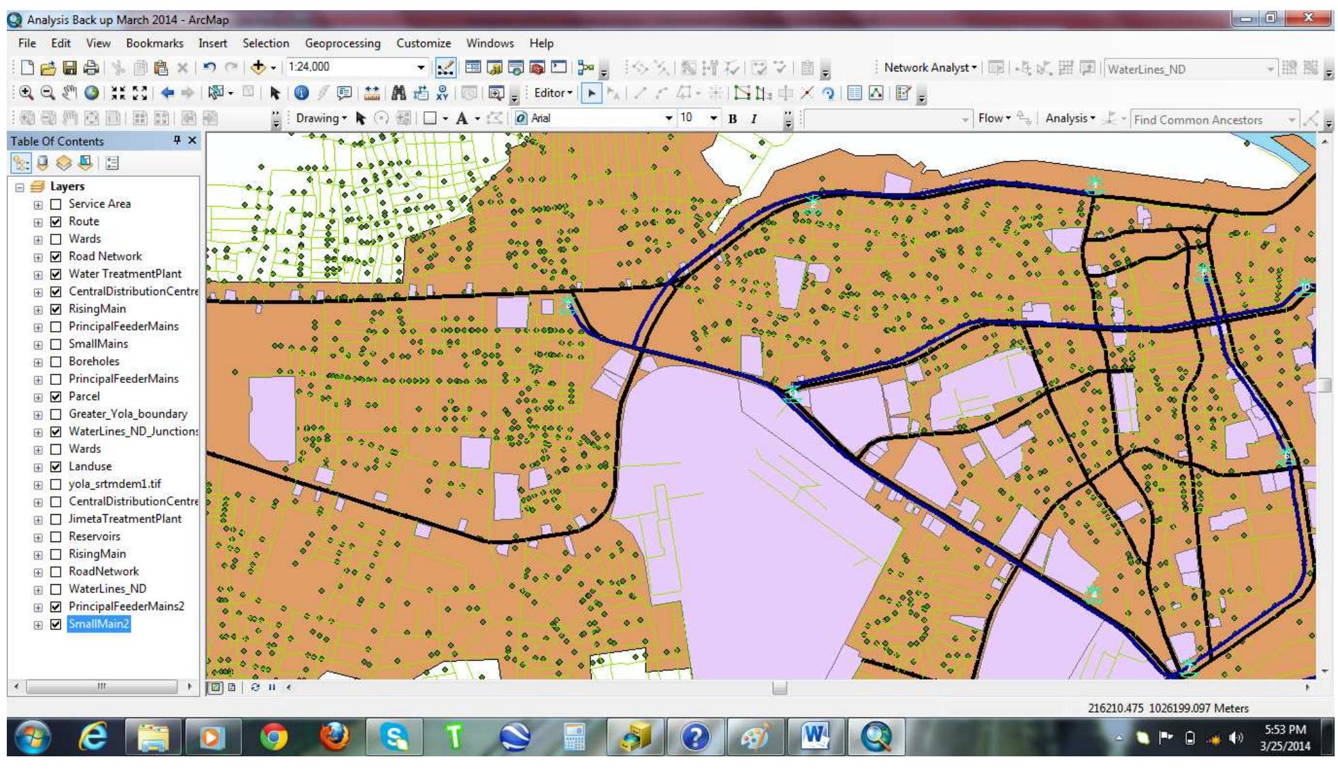Open the Go To XY tool
The height and width of the screenshot is (774, 1338).
pyautogui.click(x=443, y=93)
